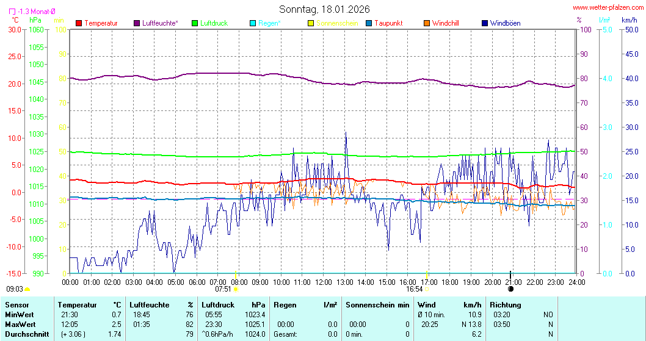The image size is (646, 341).
Task: Click the magenta Monat-Ø square marker
Action: click(x=12, y=12)
